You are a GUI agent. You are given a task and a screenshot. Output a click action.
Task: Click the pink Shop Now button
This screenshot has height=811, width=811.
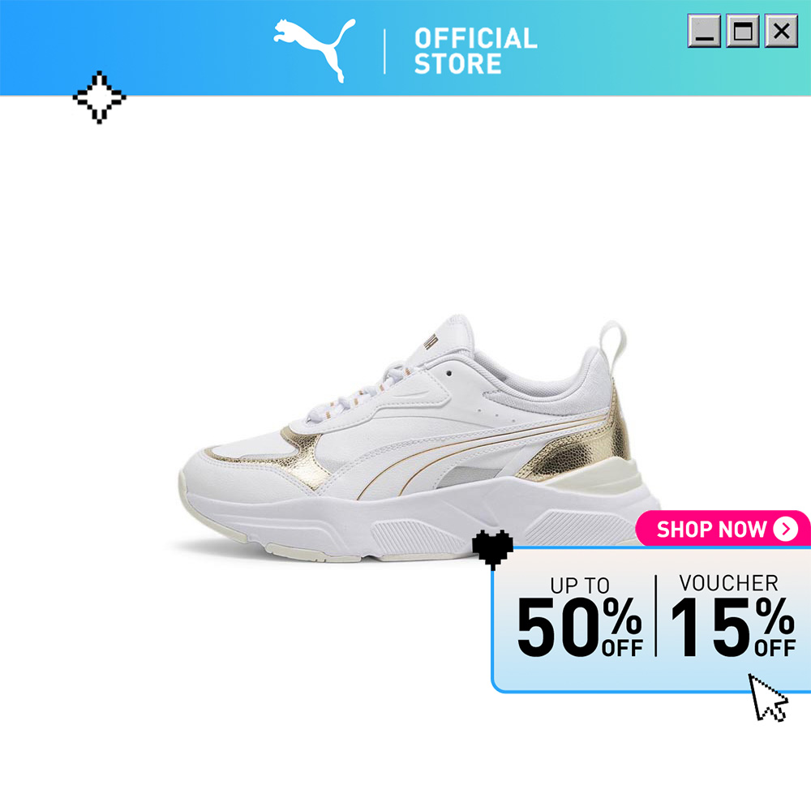(723, 529)
